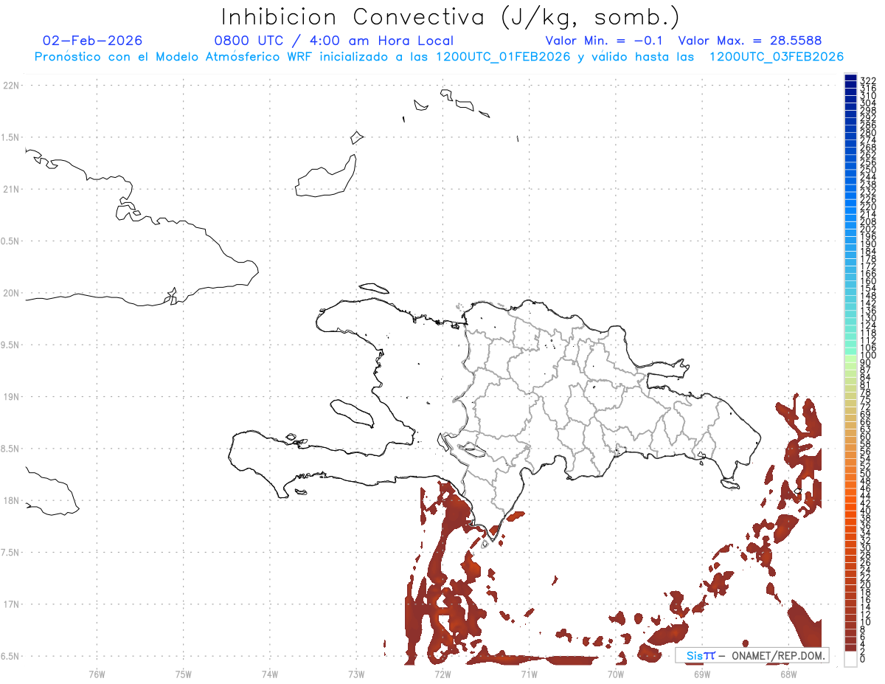Click the "22N" latitude label
Screen dimensions: 885x684
(12, 86)
